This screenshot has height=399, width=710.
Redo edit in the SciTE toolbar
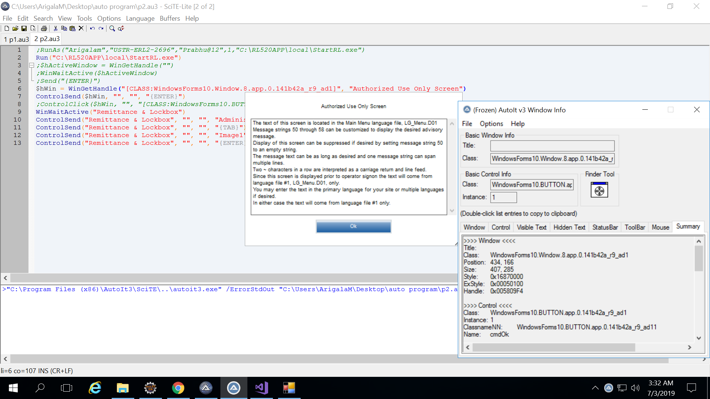[x=101, y=28]
